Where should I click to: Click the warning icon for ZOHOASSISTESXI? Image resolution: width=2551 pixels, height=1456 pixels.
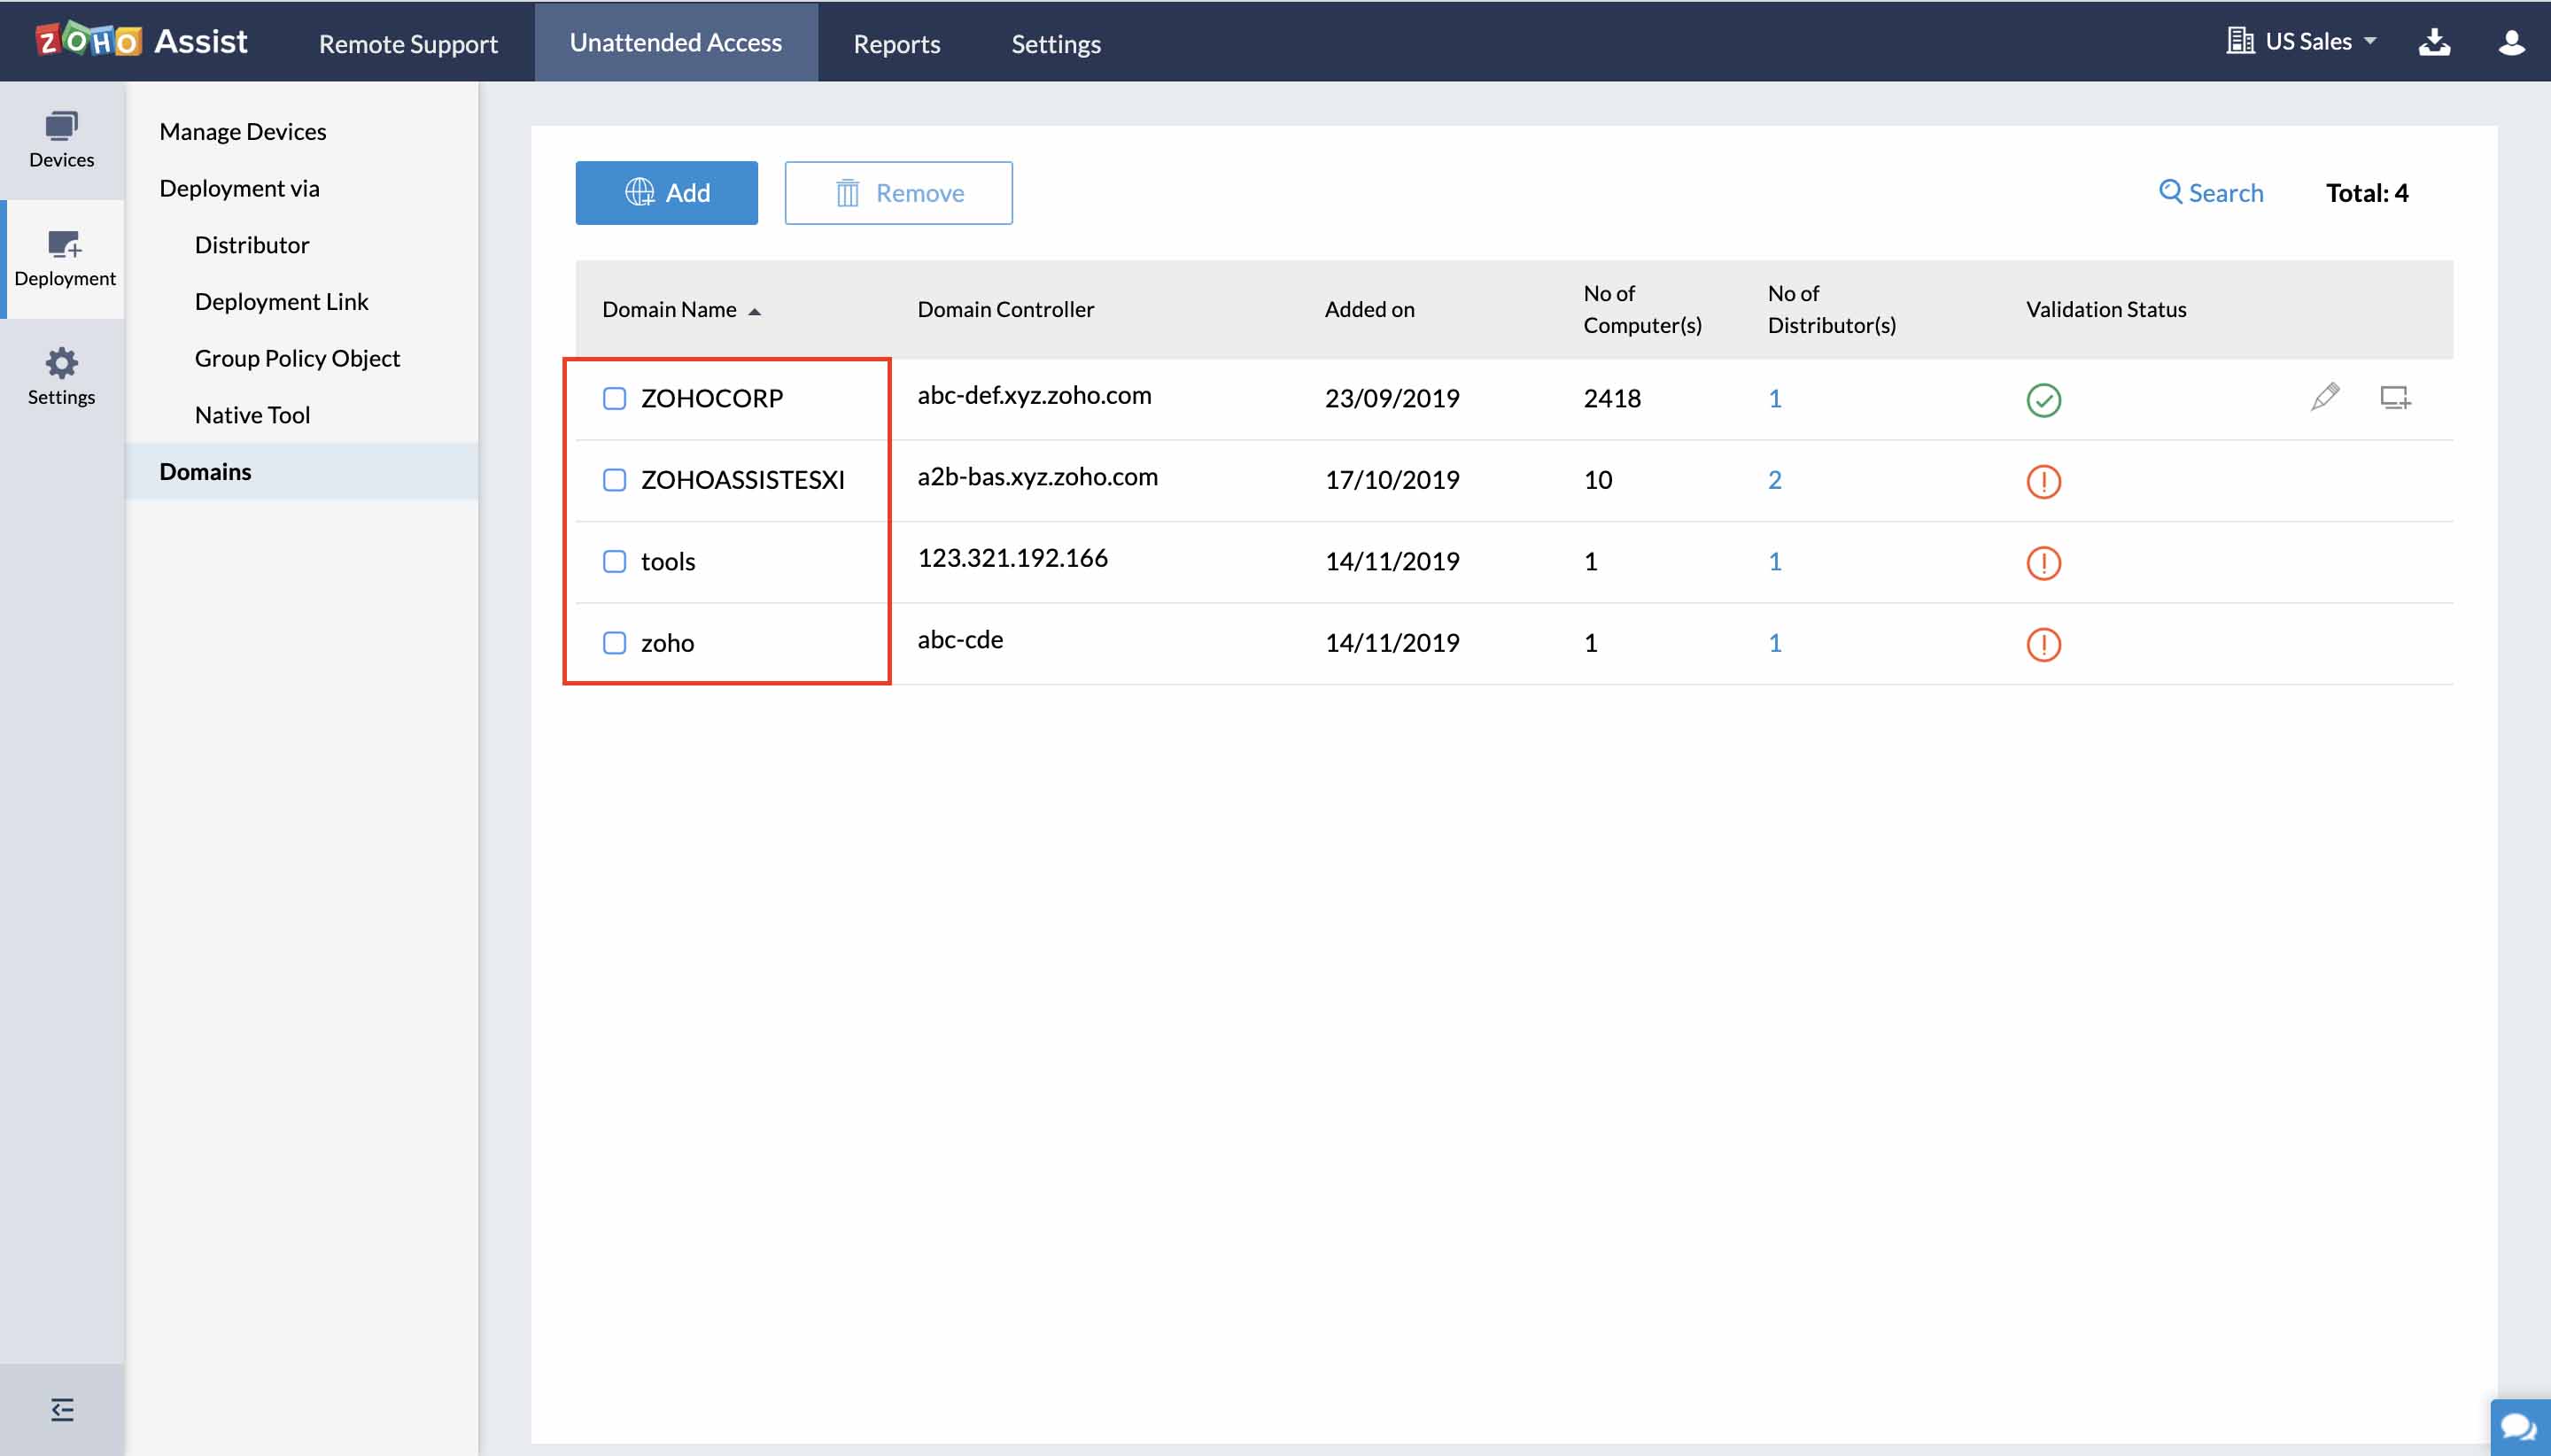pyautogui.click(x=2043, y=481)
